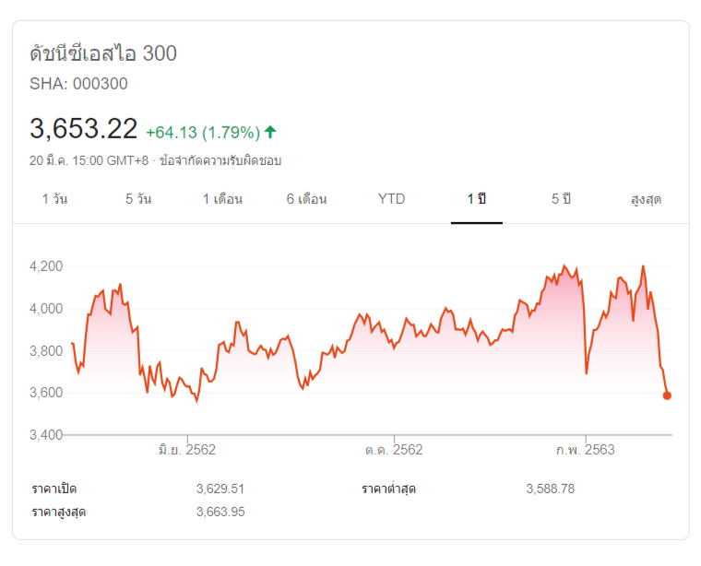Open the ข้อจำกัดความรับผิดชอบ disclaimer link
701x566 pixels.
tap(220, 160)
